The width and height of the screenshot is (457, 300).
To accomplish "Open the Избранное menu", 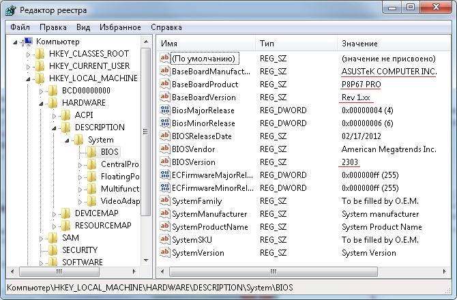I will 121,27.
